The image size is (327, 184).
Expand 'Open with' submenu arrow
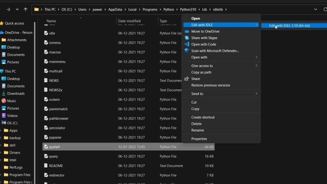256,57
